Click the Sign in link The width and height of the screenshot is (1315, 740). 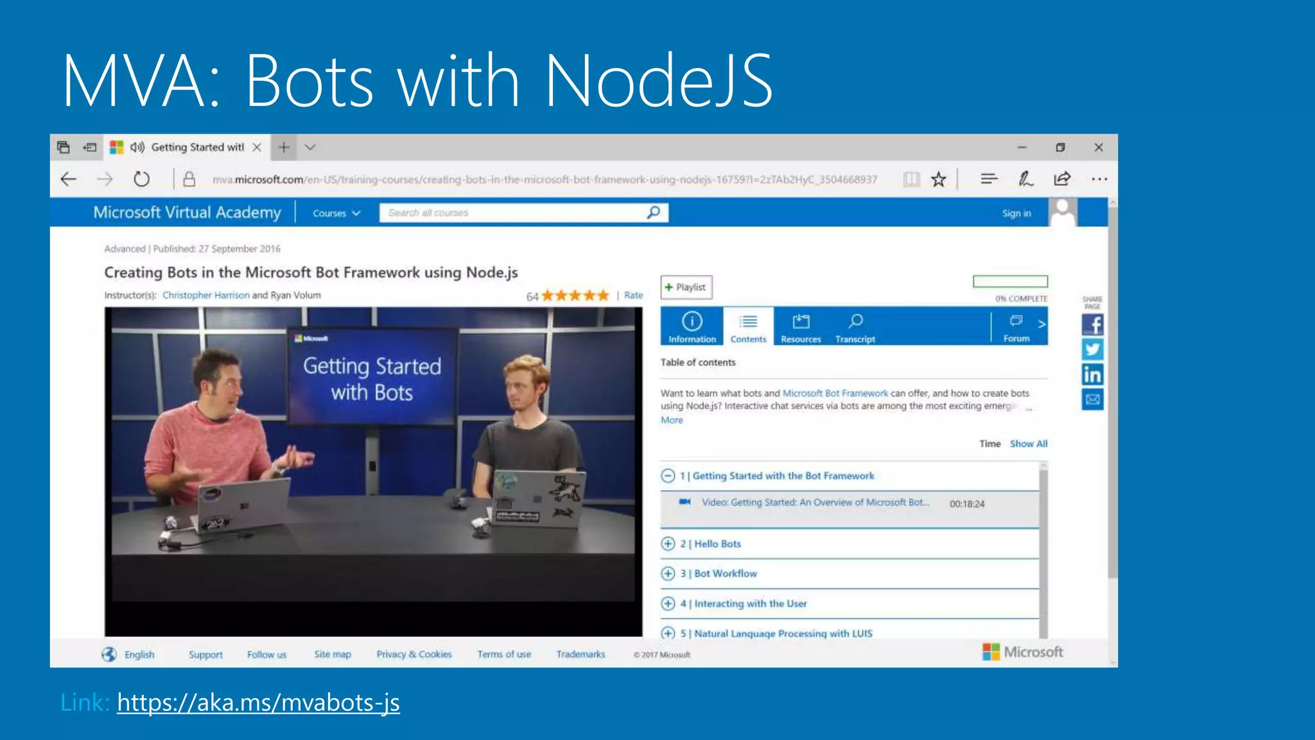(x=1016, y=213)
